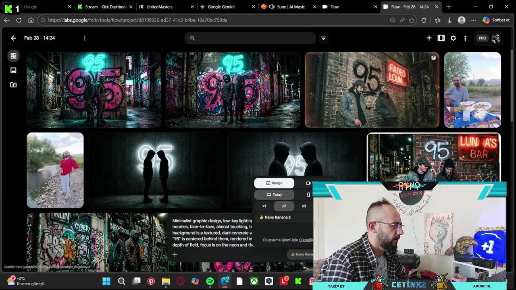Open the Cyber Error graffiti alley image
516x290 pixels.
[x=97, y=242]
